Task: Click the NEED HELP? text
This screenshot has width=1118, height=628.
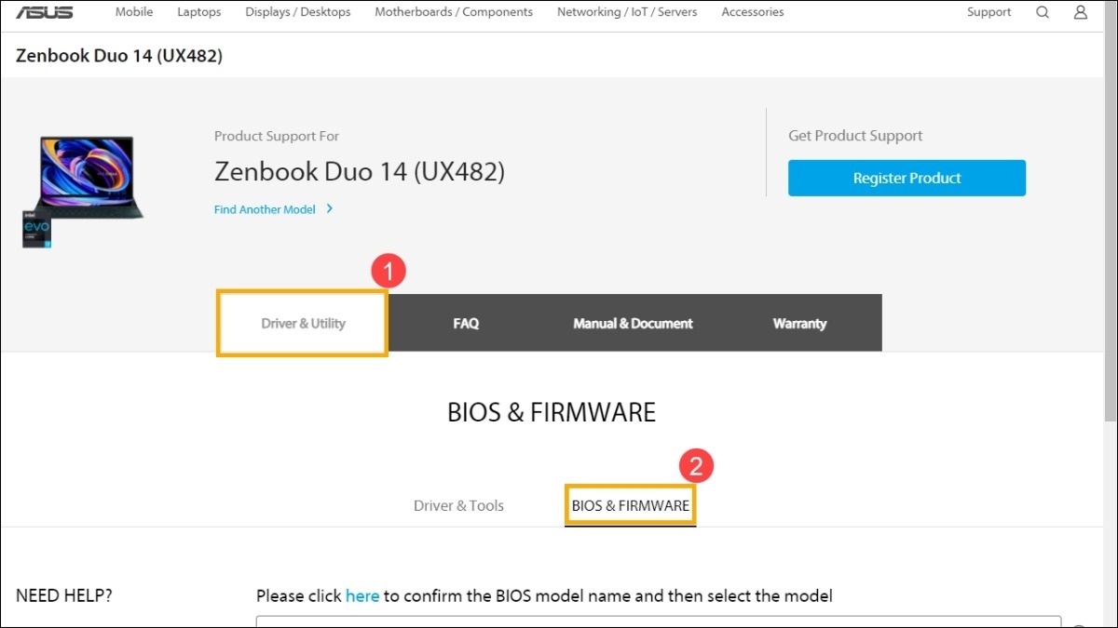Action: point(64,595)
